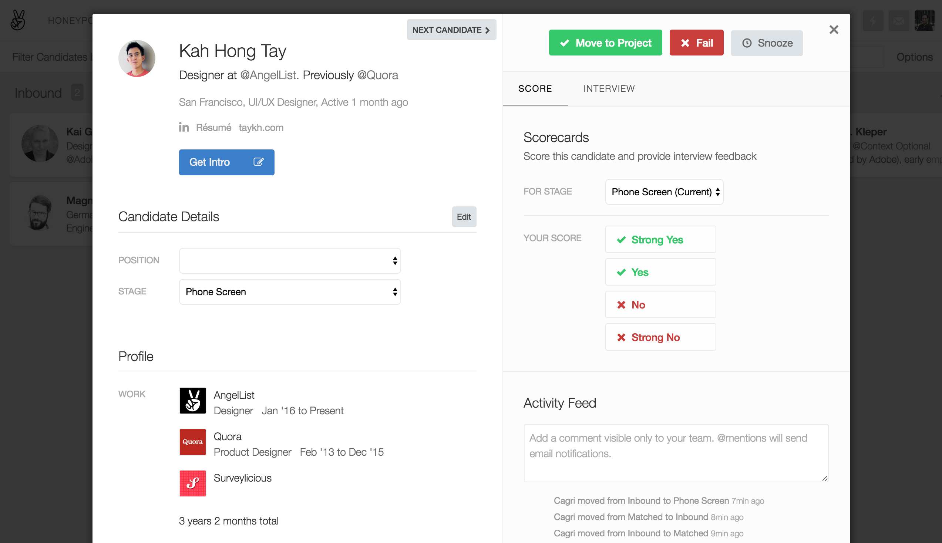The width and height of the screenshot is (942, 543).
Task: Click the Activity Feed comment box
Action: point(675,452)
